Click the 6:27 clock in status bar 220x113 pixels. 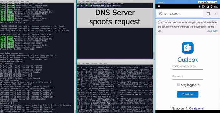(216, 7)
